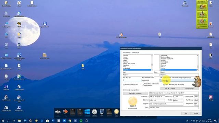The image size is (219, 123).
Task: Click the Kod Weather.com field
Action: point(151,80)
